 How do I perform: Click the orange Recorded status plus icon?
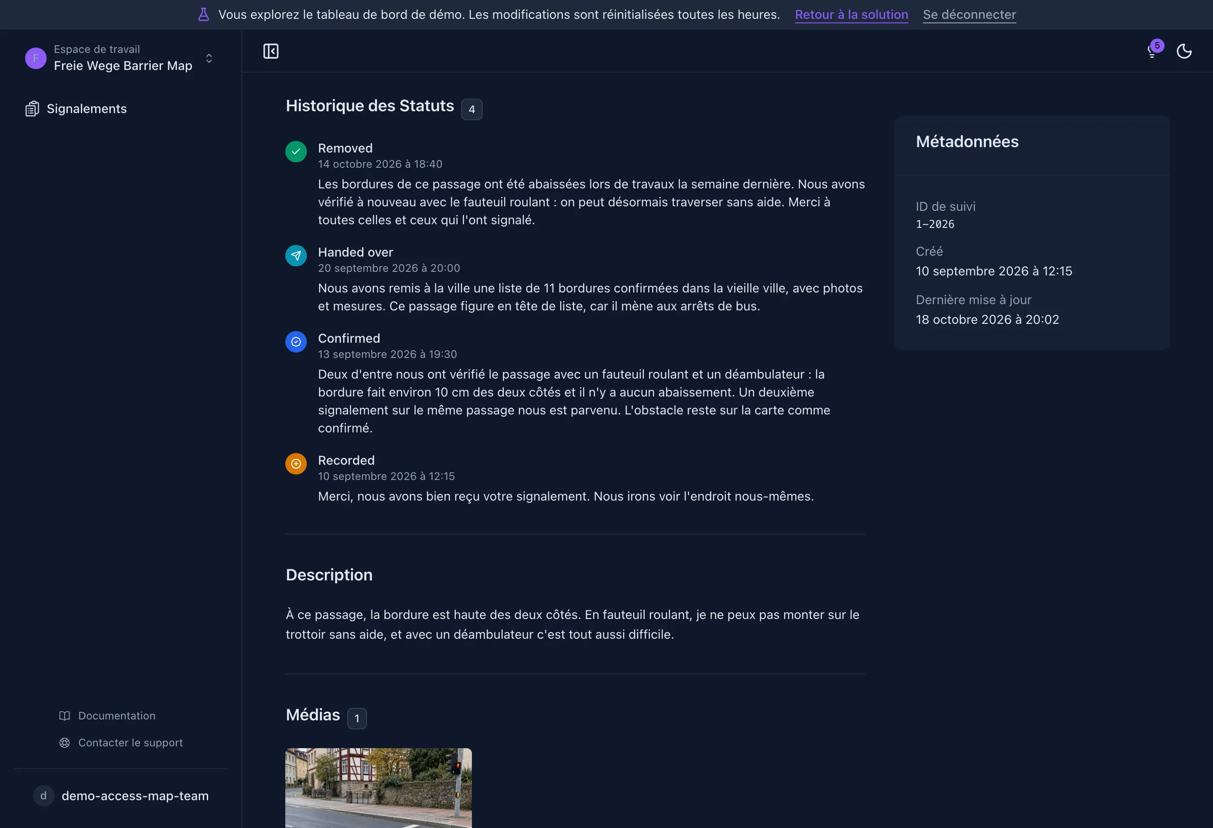296,464
